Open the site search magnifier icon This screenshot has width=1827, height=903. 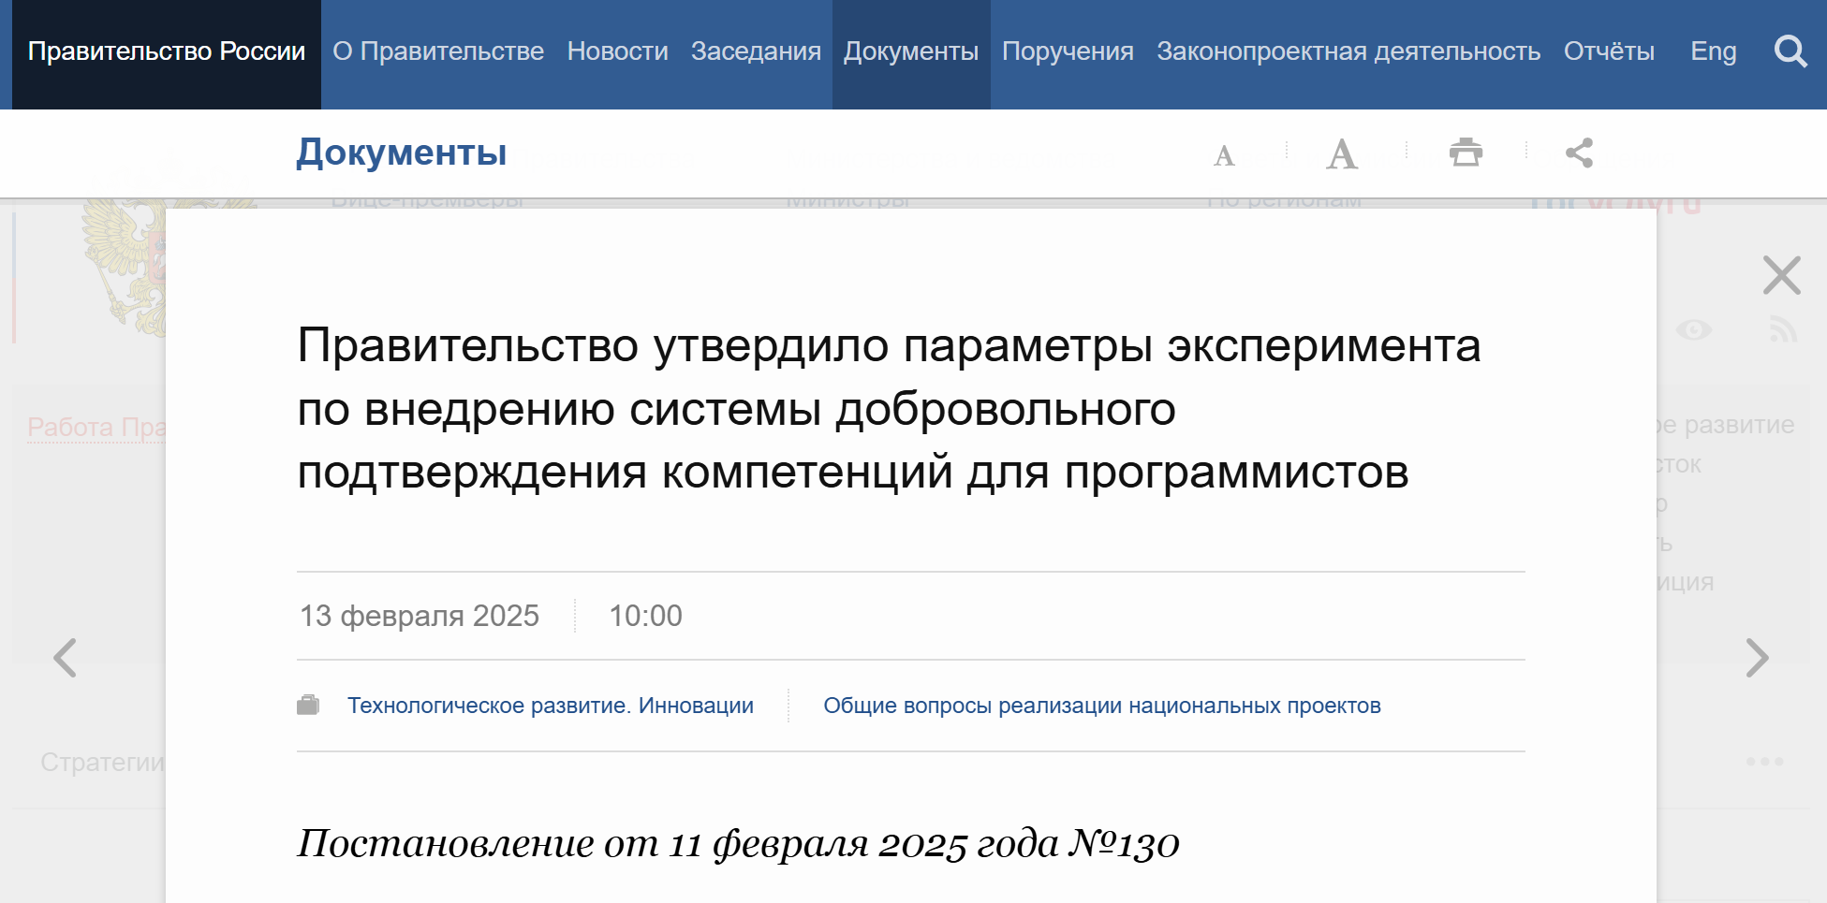(1790, 51)
